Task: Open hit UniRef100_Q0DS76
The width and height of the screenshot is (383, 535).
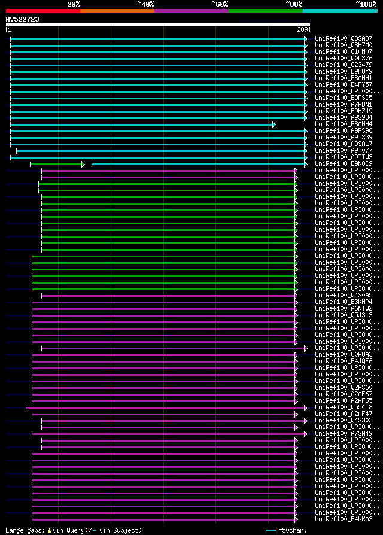Action: pos(344,58)
